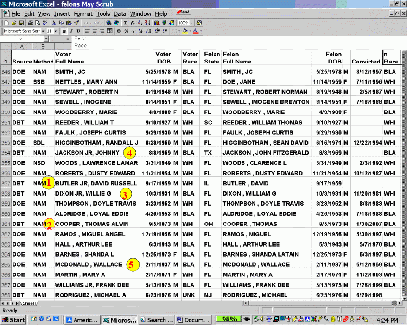
Task: Click the Cut scissors icon
Action: tap(54, 23)
